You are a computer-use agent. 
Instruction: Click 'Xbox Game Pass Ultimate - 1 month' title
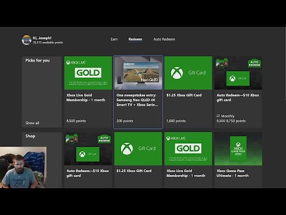(x=232, y=173)
